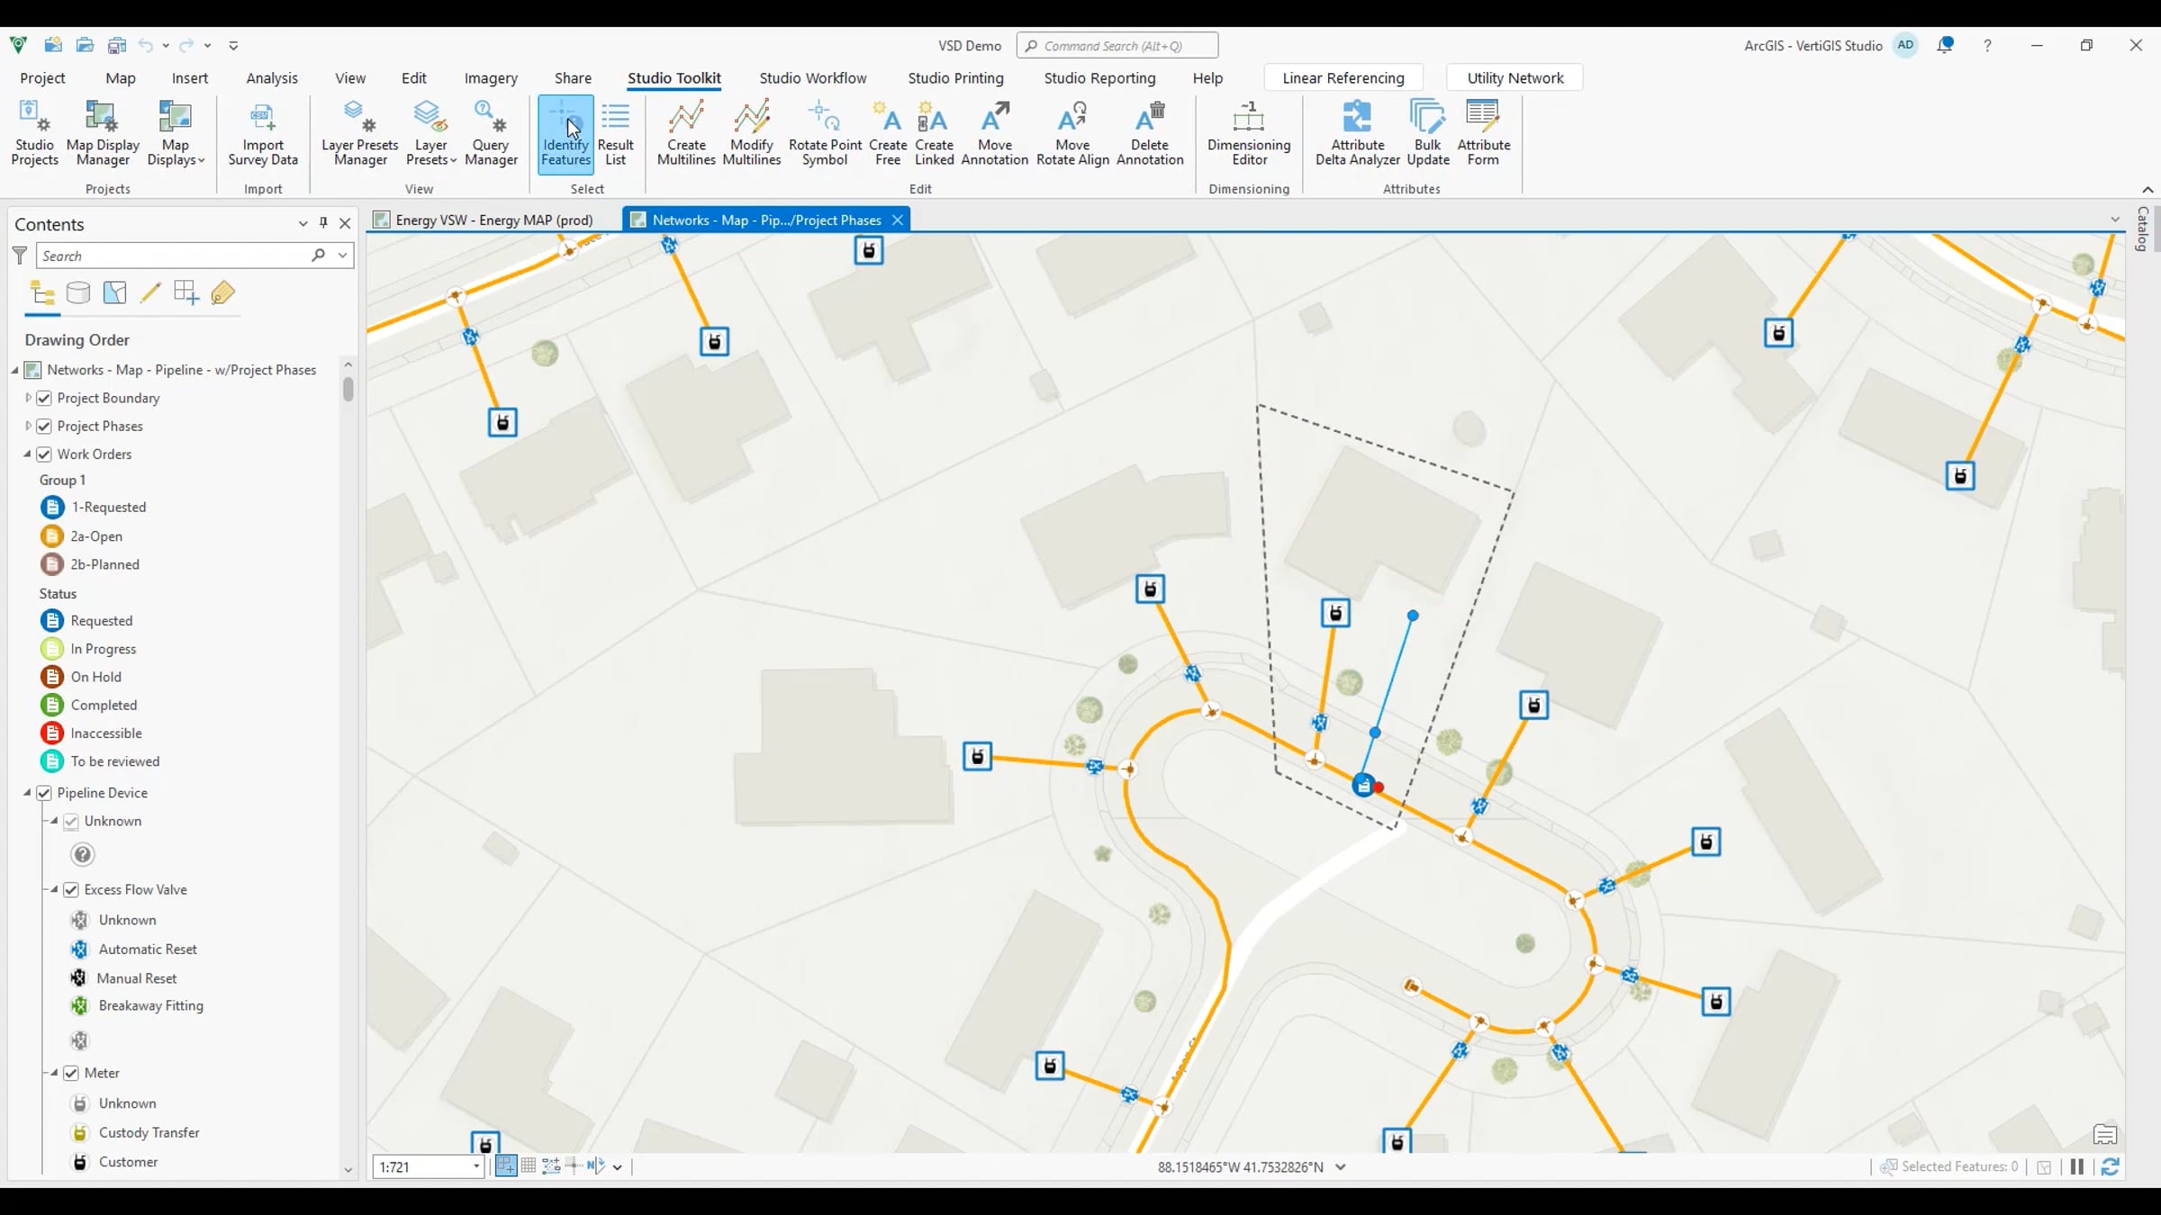The width and height of the screenshot is (2161, 1215).
Task: Toggle Project Boundary layer visibility
Action: (x=44, y=398)
